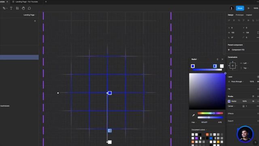Close the Radial gradient picker

[x=222, y=59]
